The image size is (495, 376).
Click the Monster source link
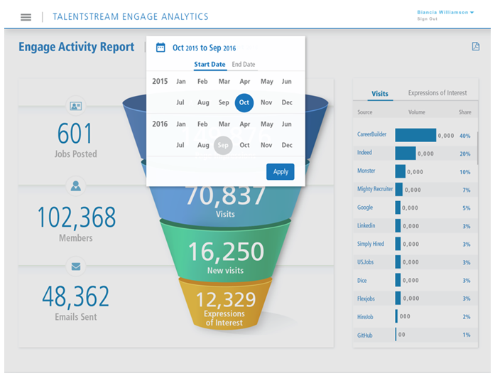coord(366,171)
